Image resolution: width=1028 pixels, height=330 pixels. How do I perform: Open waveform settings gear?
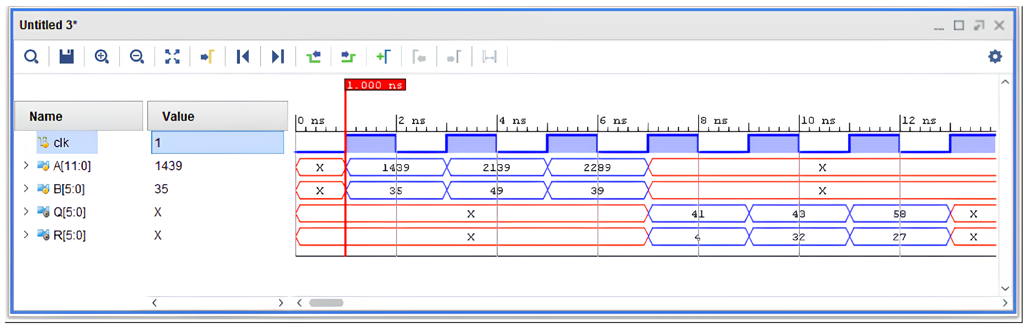tap(995, 57)
